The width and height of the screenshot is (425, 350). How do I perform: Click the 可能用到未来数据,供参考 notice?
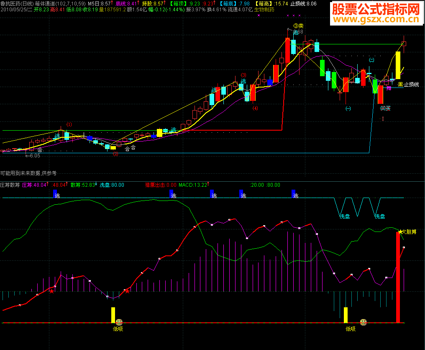coord(28,173)
